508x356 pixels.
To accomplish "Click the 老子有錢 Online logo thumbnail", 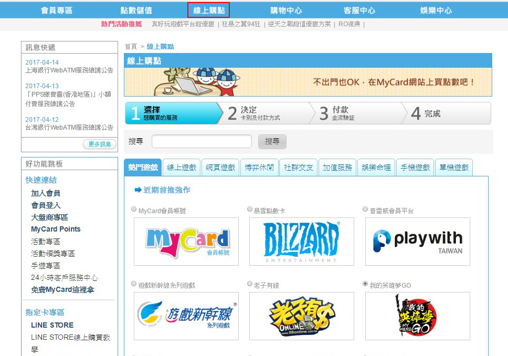I will 302,316.
